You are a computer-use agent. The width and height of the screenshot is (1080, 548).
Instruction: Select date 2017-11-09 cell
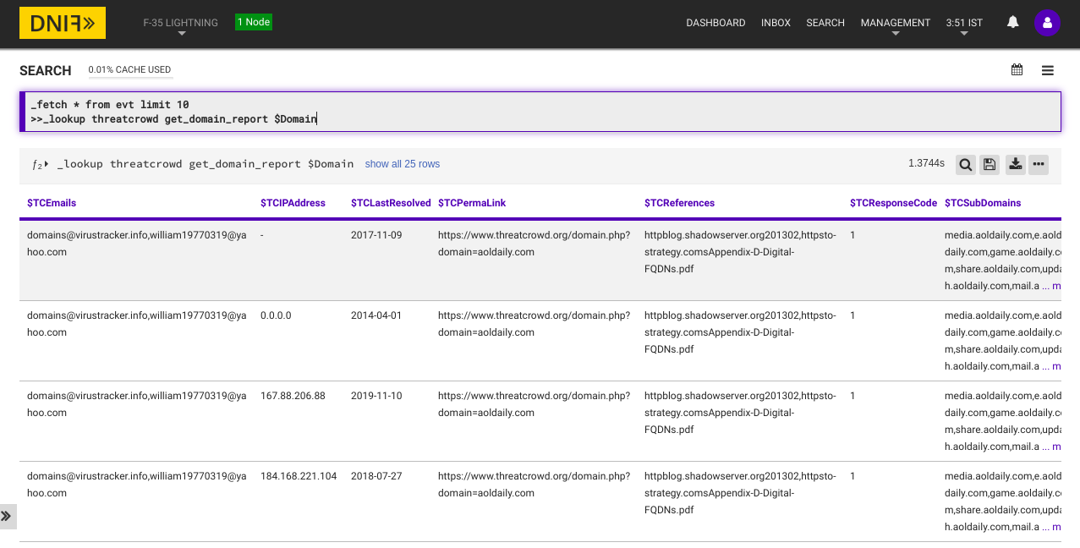point(376,235)
